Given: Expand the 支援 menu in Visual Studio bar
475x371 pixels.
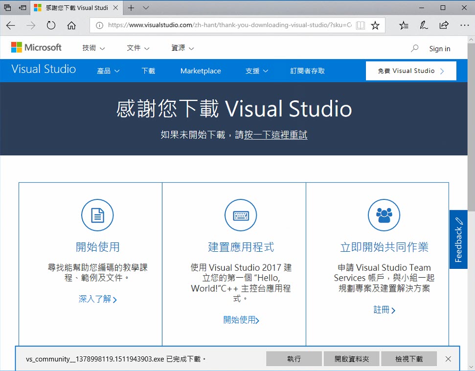Looking at the screenshot, I should click(x=257, y=71).
